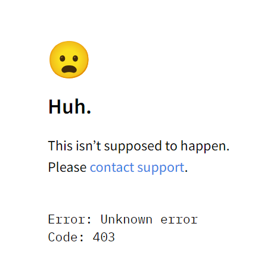Click the lowercase "error" ending the error line

pyautogui.click(x=179, y=220)
